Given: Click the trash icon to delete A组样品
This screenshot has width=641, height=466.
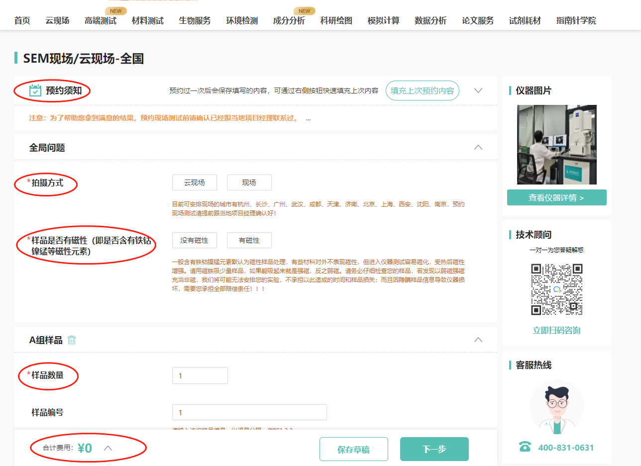Looking at the screenshot, I should (x=72, y=340).
